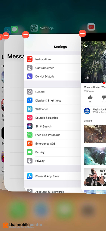Open Control Center settings icon
The image size is (106, 231).
pyautogui.click(x=30, y=68)
